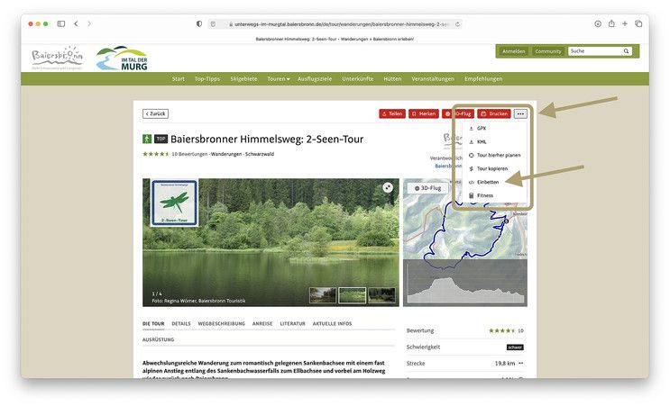Click the red Drucken button

(494, 113)
